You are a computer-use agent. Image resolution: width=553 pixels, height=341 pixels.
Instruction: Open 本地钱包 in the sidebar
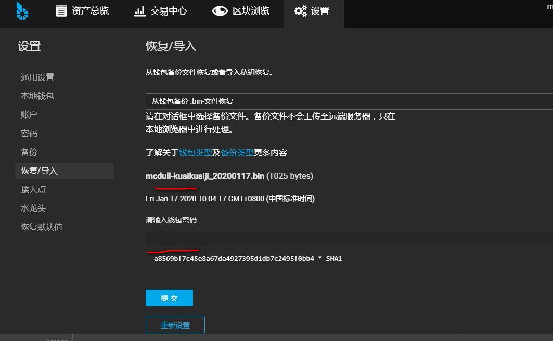[x=37, y=96]
